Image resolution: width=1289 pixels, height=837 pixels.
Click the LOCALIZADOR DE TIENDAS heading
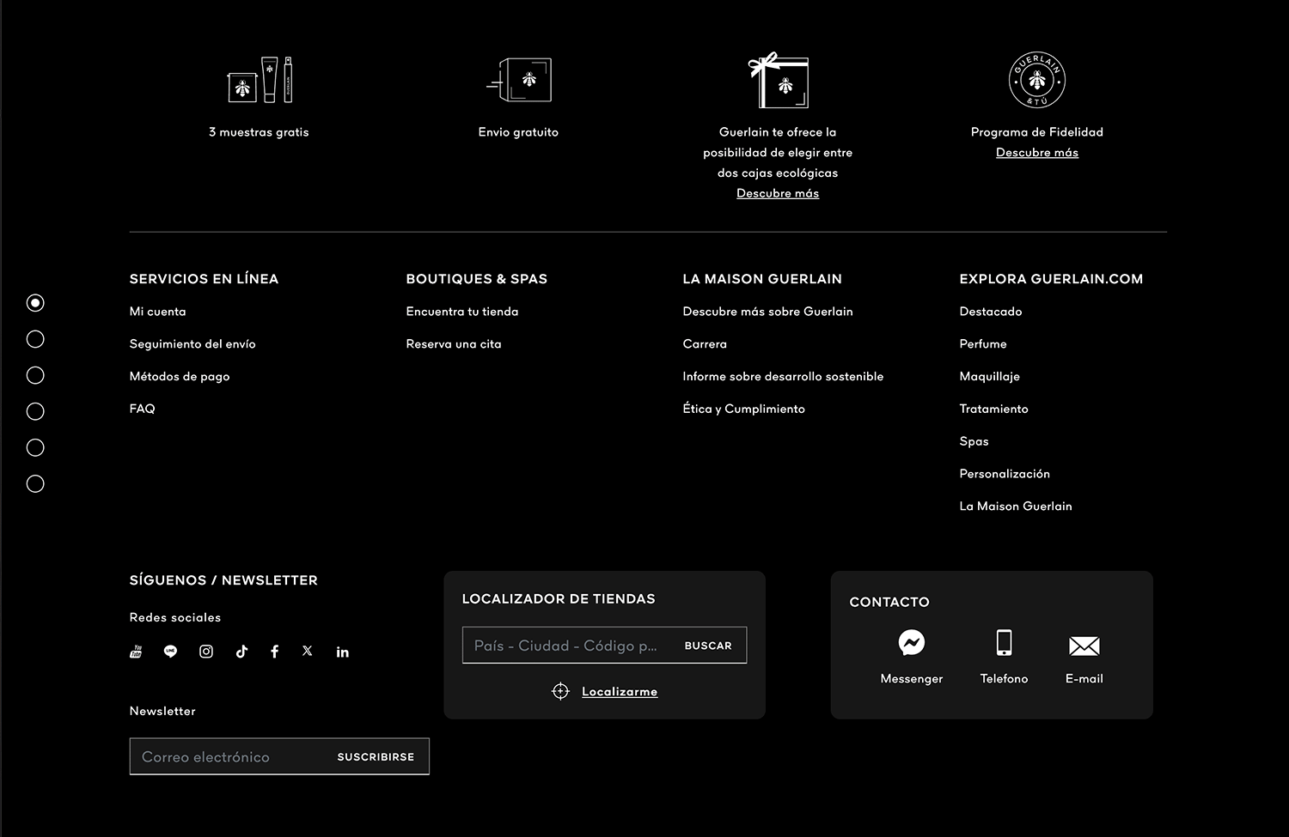pyautogui.click(x=559, y=598)
